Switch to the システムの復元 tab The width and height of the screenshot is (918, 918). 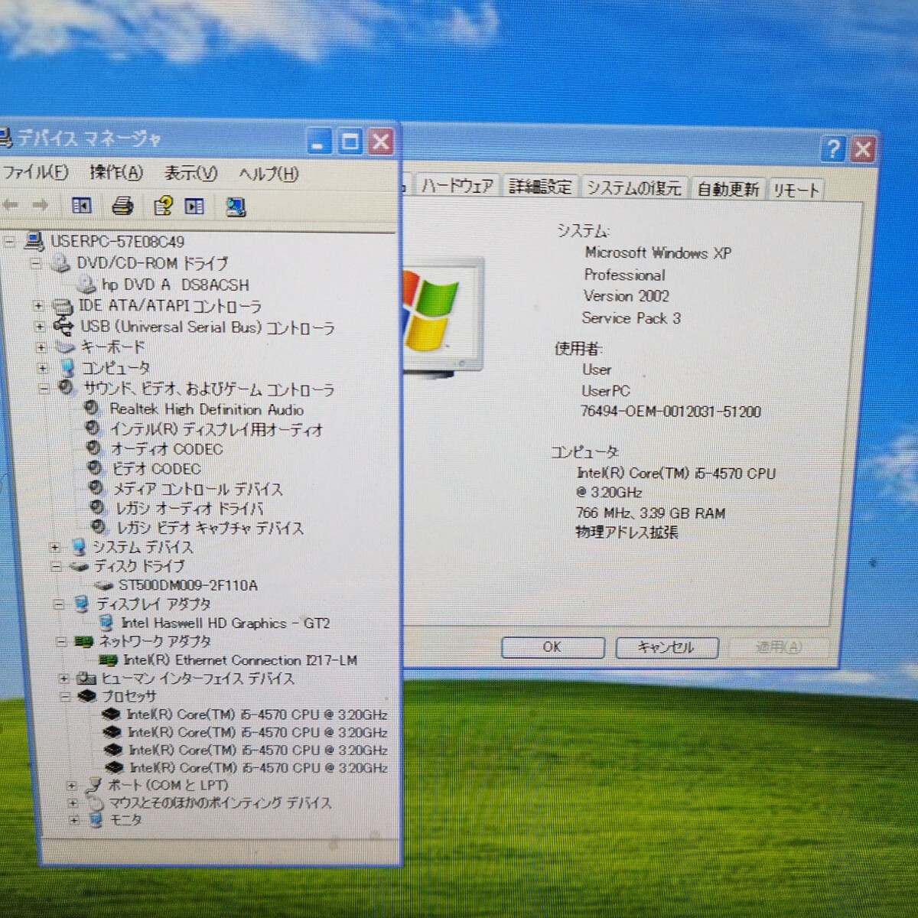(x=633, y=188)
